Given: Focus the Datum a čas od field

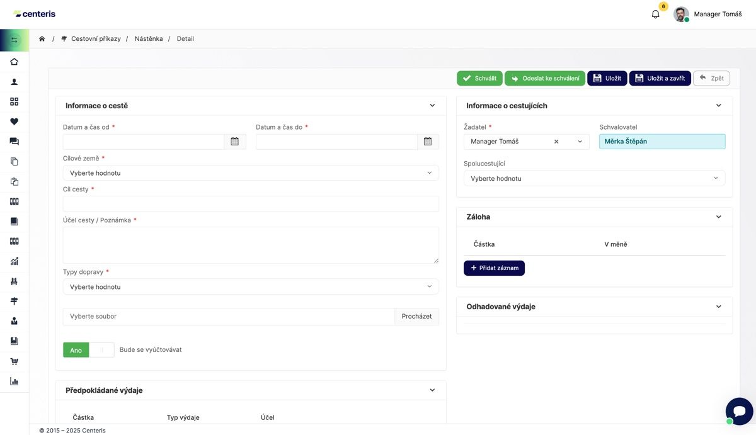Looking at the screenshot, I should click(144, 142).
